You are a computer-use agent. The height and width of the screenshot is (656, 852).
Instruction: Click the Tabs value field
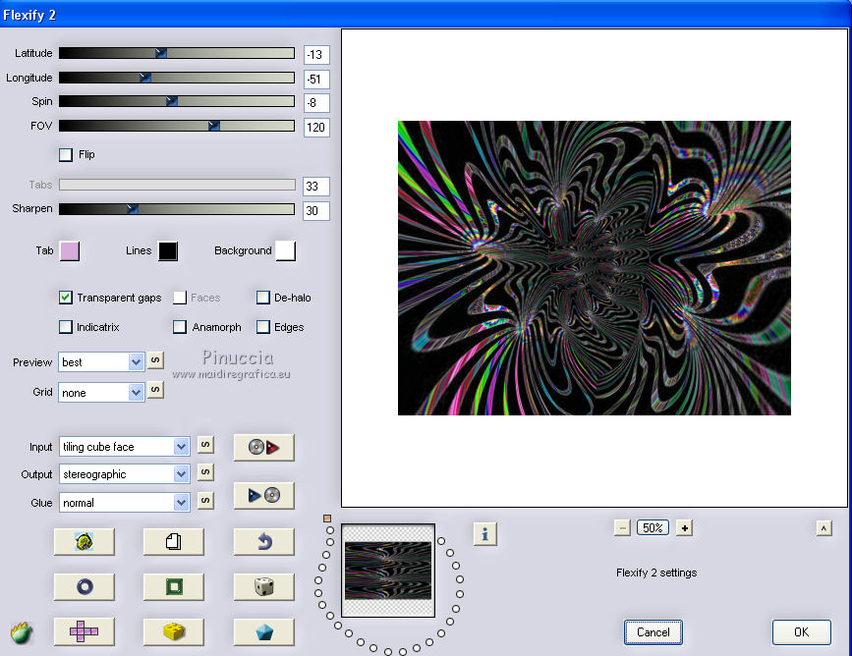(x=316, y=187)
